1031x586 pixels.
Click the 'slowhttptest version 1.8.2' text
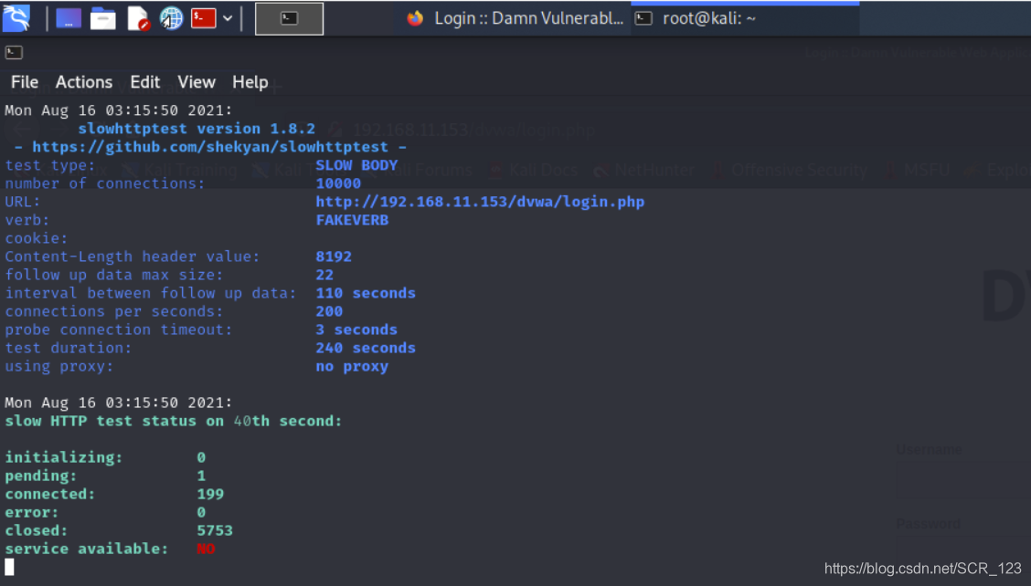(197, 129)
